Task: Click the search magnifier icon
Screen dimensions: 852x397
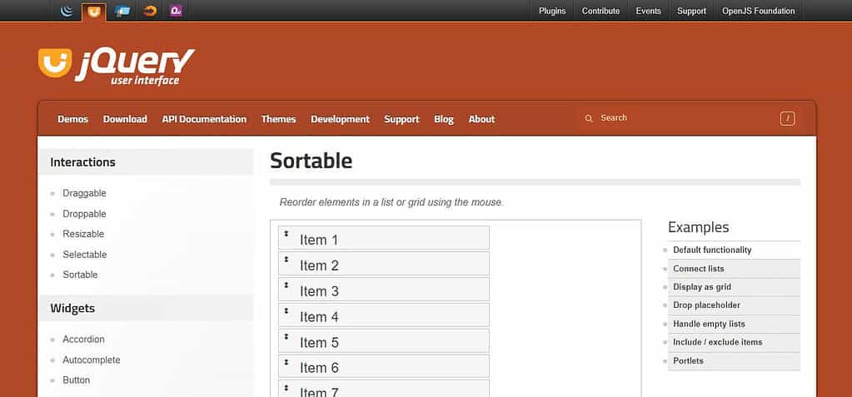Action: tap(589, 118)
